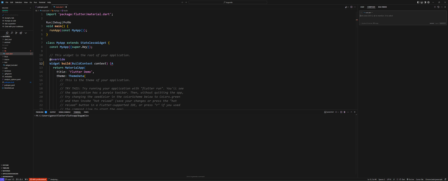Expand the android folder in explorer
This screenshot has height=181, width=448.
point(7,42)
